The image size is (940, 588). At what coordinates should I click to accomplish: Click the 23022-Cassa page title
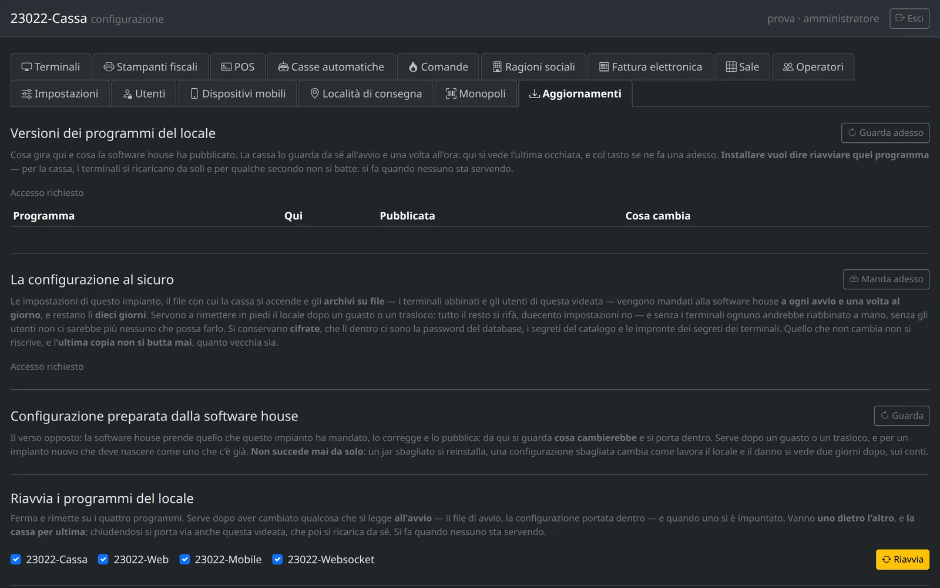49,18
